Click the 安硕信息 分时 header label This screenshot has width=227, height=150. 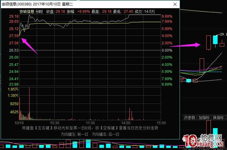[31, 12]
